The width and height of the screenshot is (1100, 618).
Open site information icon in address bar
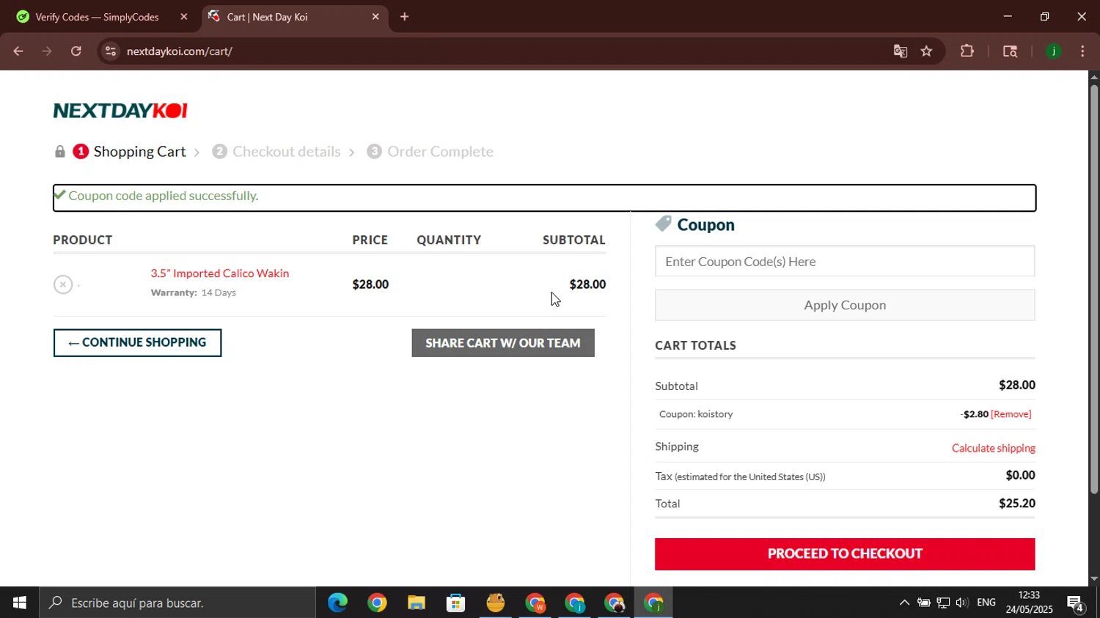[x=111, y=51]
